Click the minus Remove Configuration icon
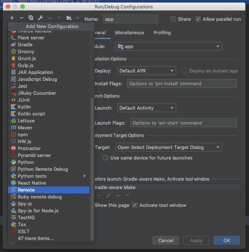The image size is (249, 252). tap(21, 18)
